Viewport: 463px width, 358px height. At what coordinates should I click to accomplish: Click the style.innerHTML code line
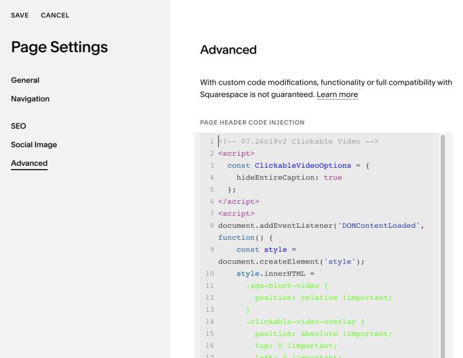coord(275,273)
